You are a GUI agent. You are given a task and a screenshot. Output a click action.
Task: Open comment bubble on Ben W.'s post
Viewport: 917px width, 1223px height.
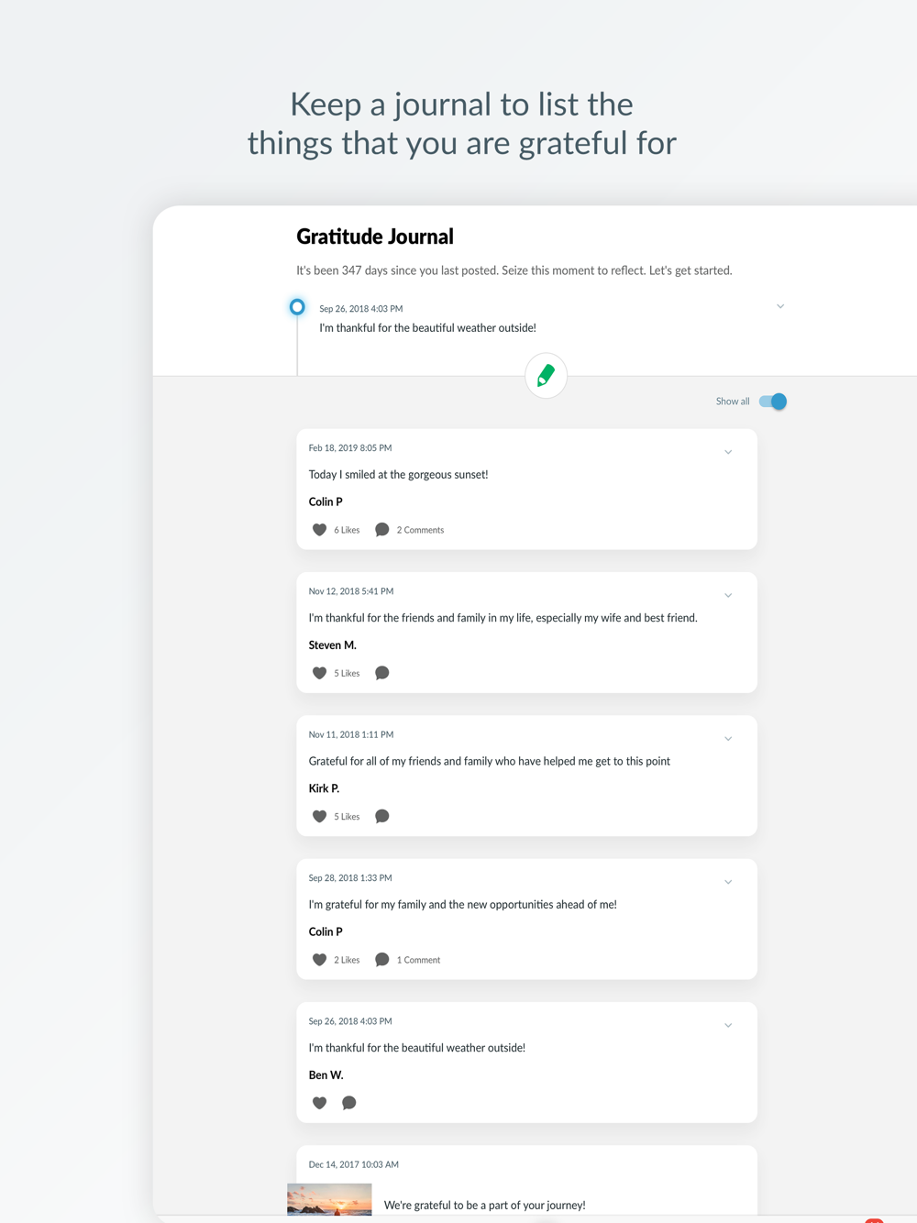[349, 1103]
